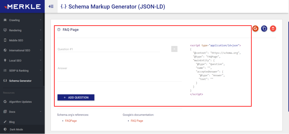
Task: Expand the Crawling menu chevron
Action: [x=41, y=20]
